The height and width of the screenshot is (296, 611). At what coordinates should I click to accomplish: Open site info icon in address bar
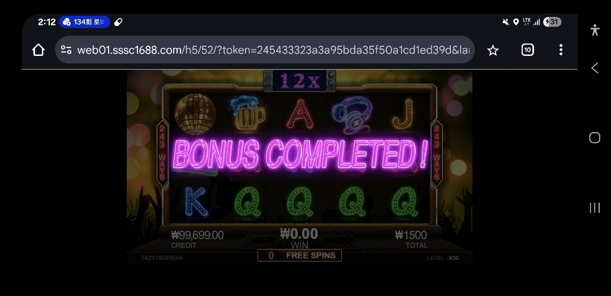click(66, 50)
